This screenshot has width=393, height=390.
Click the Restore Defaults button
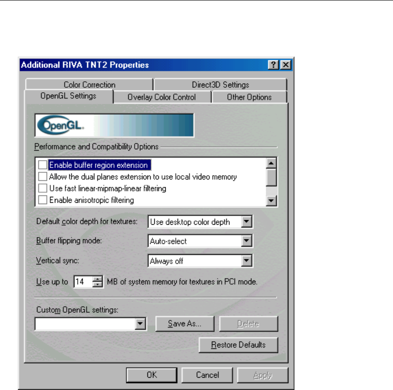238,345
